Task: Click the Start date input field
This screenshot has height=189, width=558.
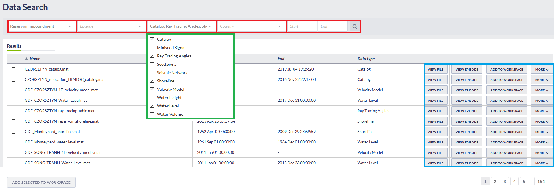Action: click(302, 26)
